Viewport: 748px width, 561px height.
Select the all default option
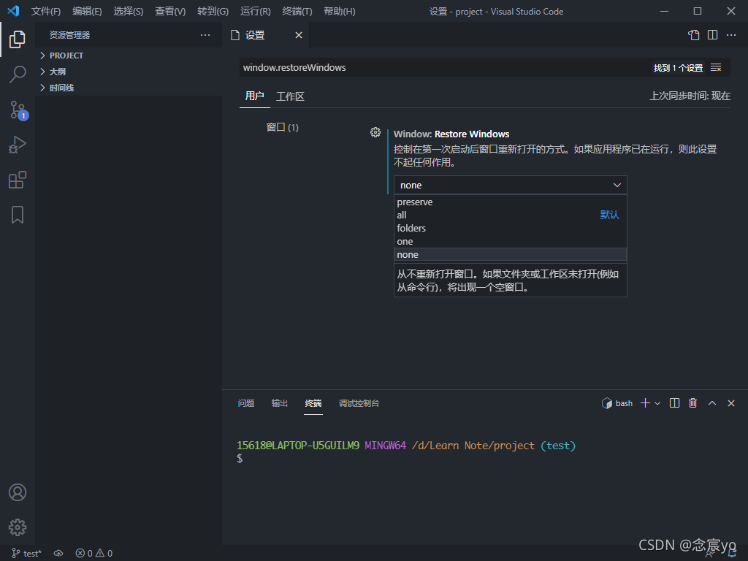tap(511, 215)
